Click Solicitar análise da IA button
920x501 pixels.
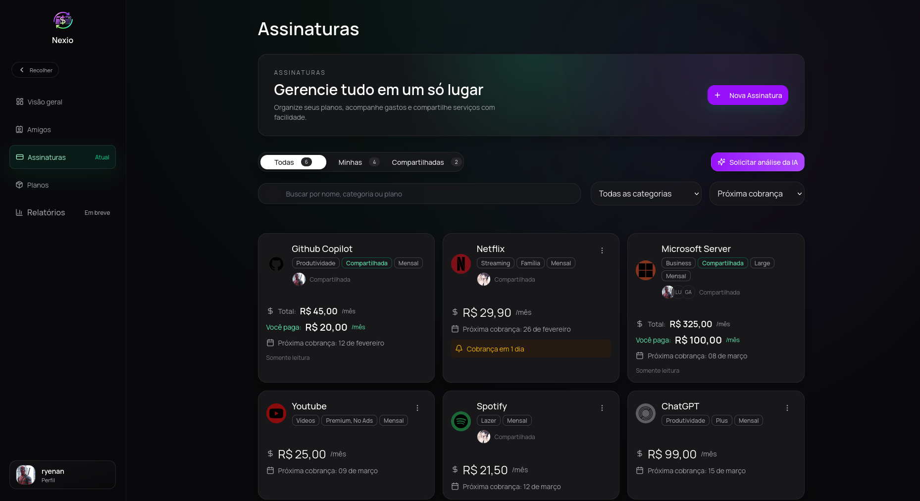pos(758,162)
